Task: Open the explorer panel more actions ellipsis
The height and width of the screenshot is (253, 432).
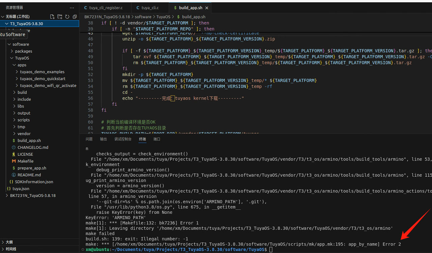Action: tap(72, 7)
